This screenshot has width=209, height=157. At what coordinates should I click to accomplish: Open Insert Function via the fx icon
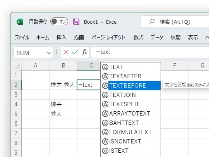tap(84, 52)
